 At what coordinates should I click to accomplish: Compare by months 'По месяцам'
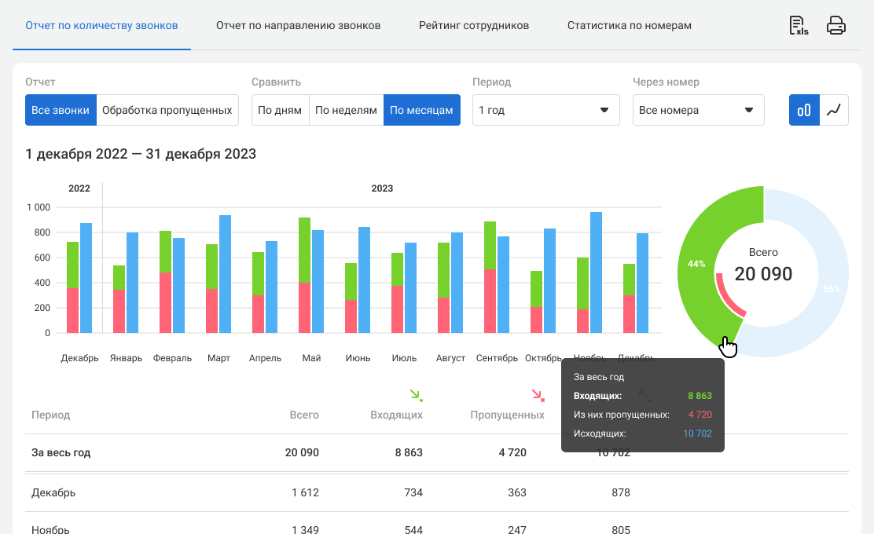coord(421,110)
